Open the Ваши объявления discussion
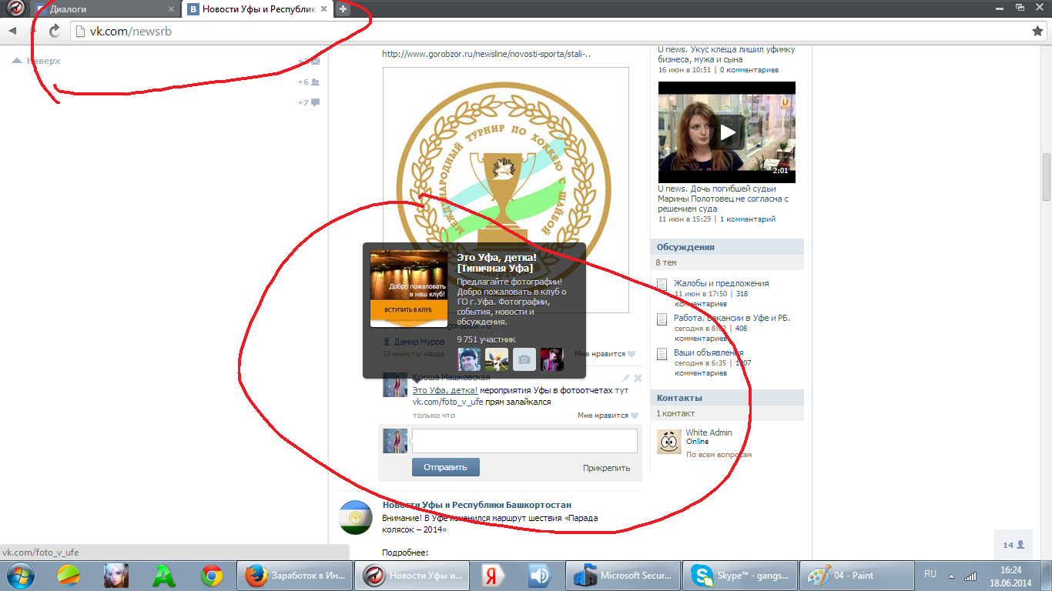The width and height of the screenshot is (1052, 591). [709, 352]
